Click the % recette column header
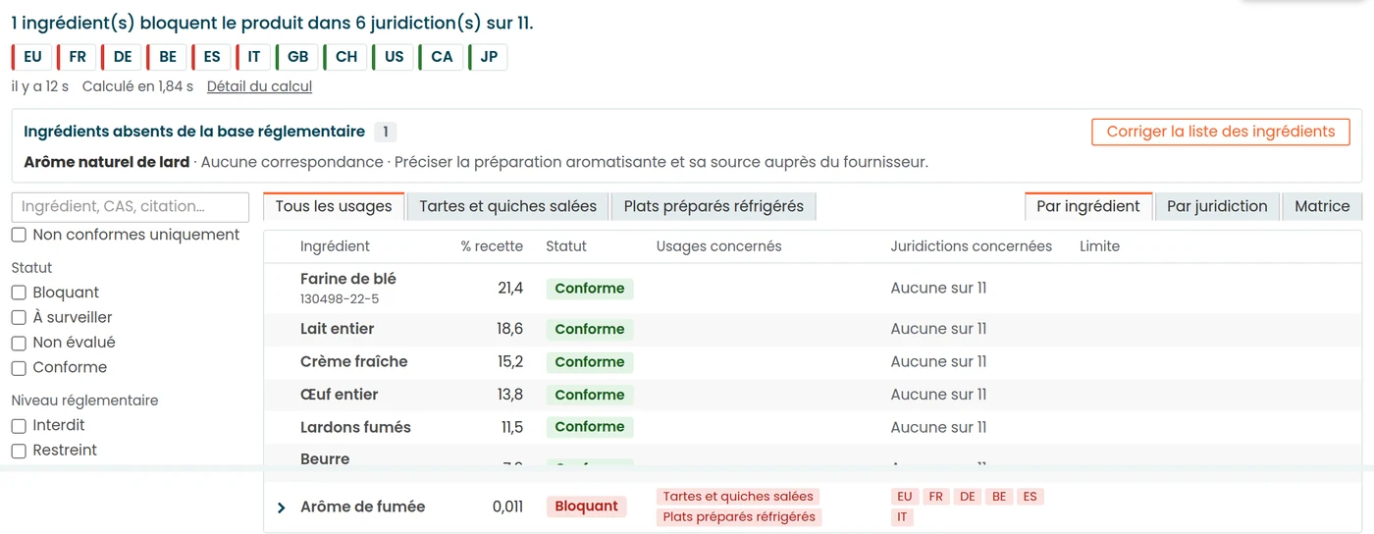This screenshot has height=534, width=1374. 492,246
